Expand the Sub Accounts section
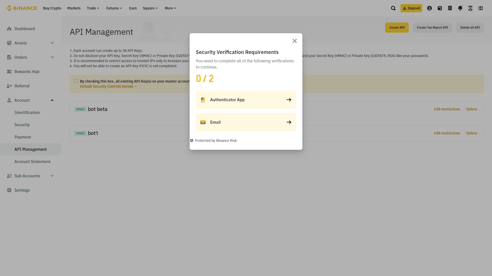 (x=52, y=176)
